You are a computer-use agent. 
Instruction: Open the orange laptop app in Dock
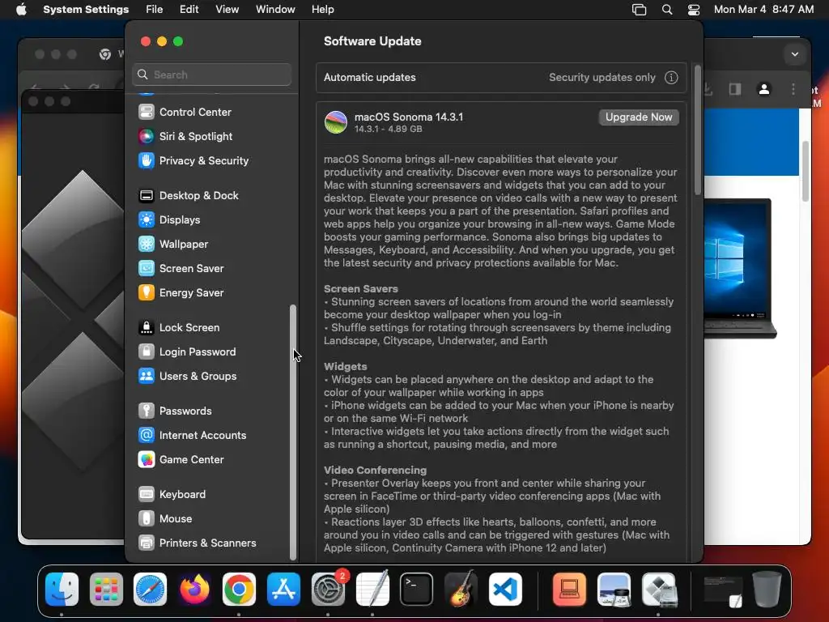pyautogui.click(x=569, y=590)
